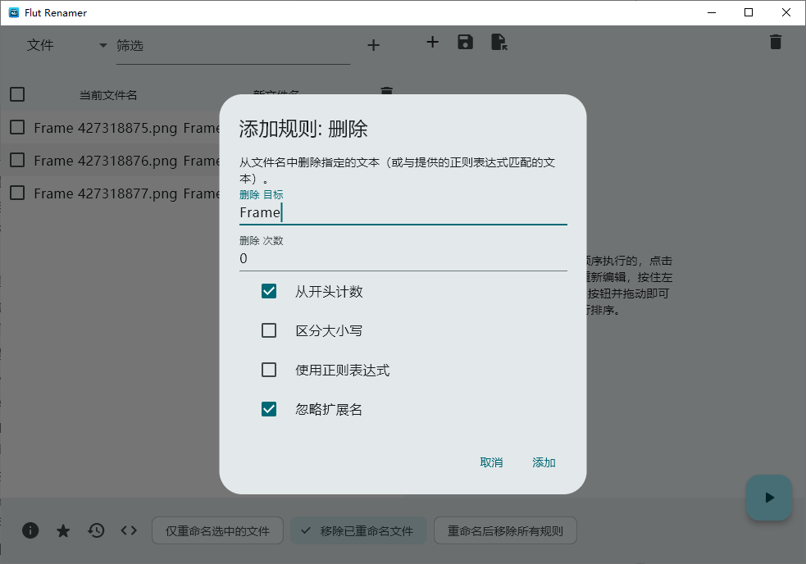Close the Flut Renamer window
This screenshot has width=806, height=564.
[786, 12]
